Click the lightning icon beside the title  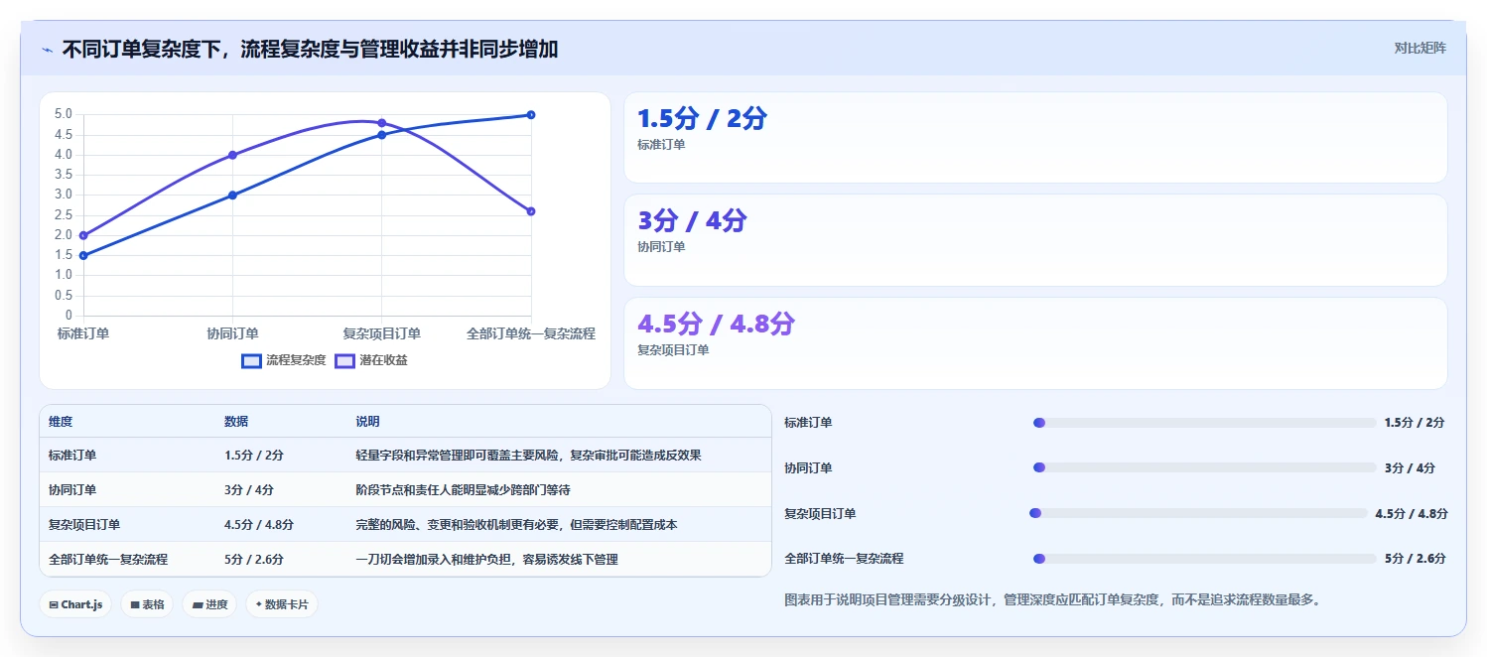point(48,49)
